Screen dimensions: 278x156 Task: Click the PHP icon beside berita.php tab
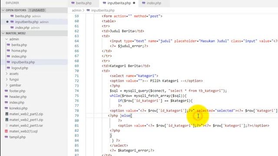click(x=73, y=3)
